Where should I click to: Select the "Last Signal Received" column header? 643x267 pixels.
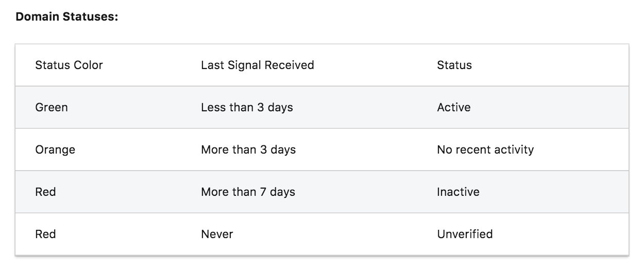258,65
